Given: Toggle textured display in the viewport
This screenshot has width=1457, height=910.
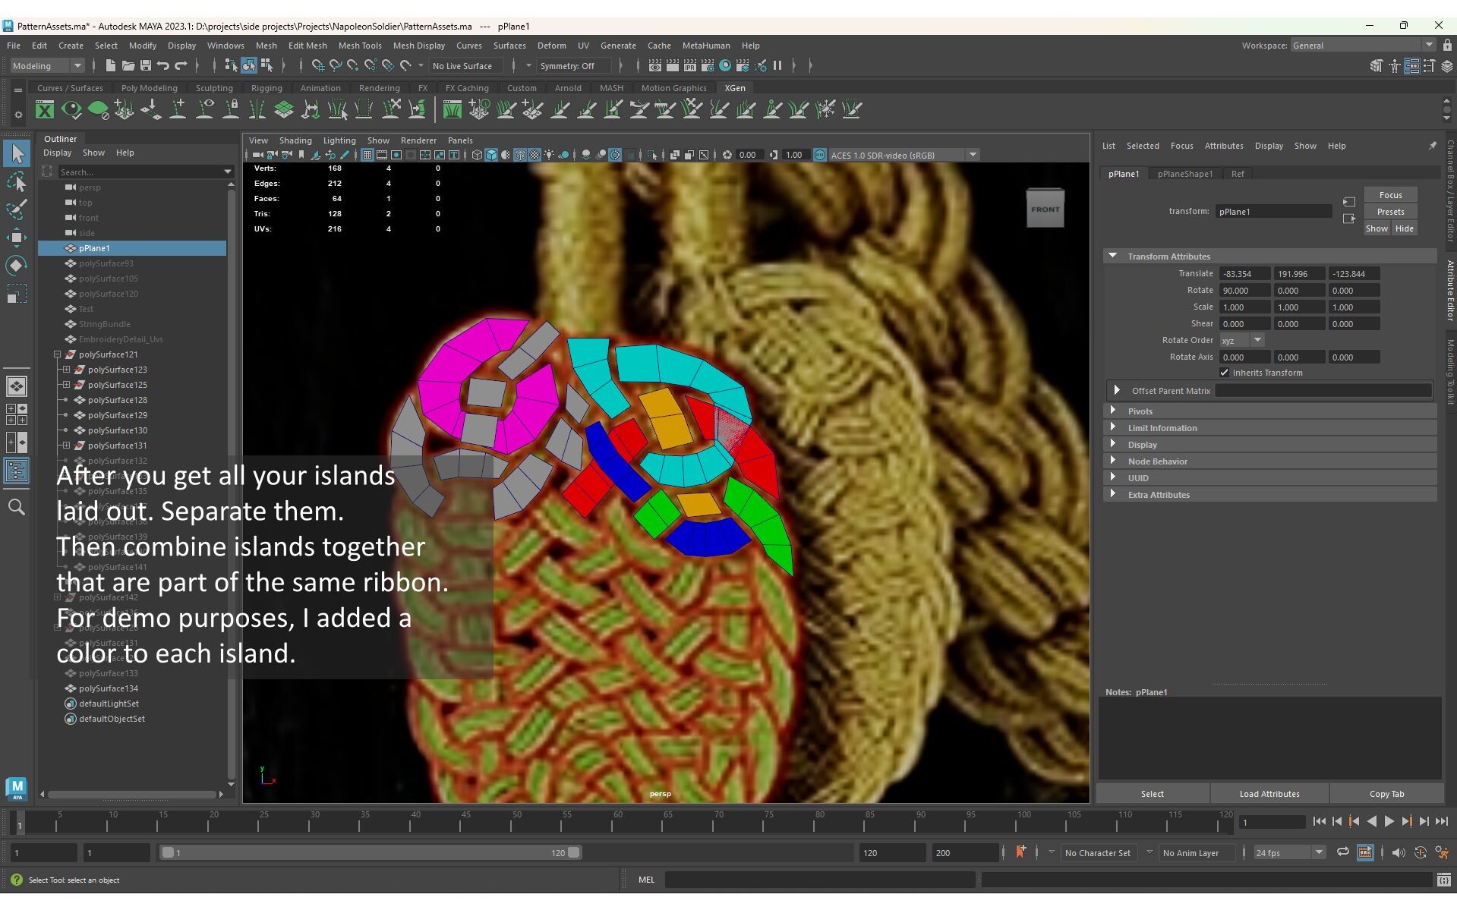Looking at the screenshot, I should (535, 155).
